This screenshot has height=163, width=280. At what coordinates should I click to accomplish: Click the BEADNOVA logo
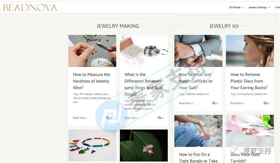tap(30, 7)
